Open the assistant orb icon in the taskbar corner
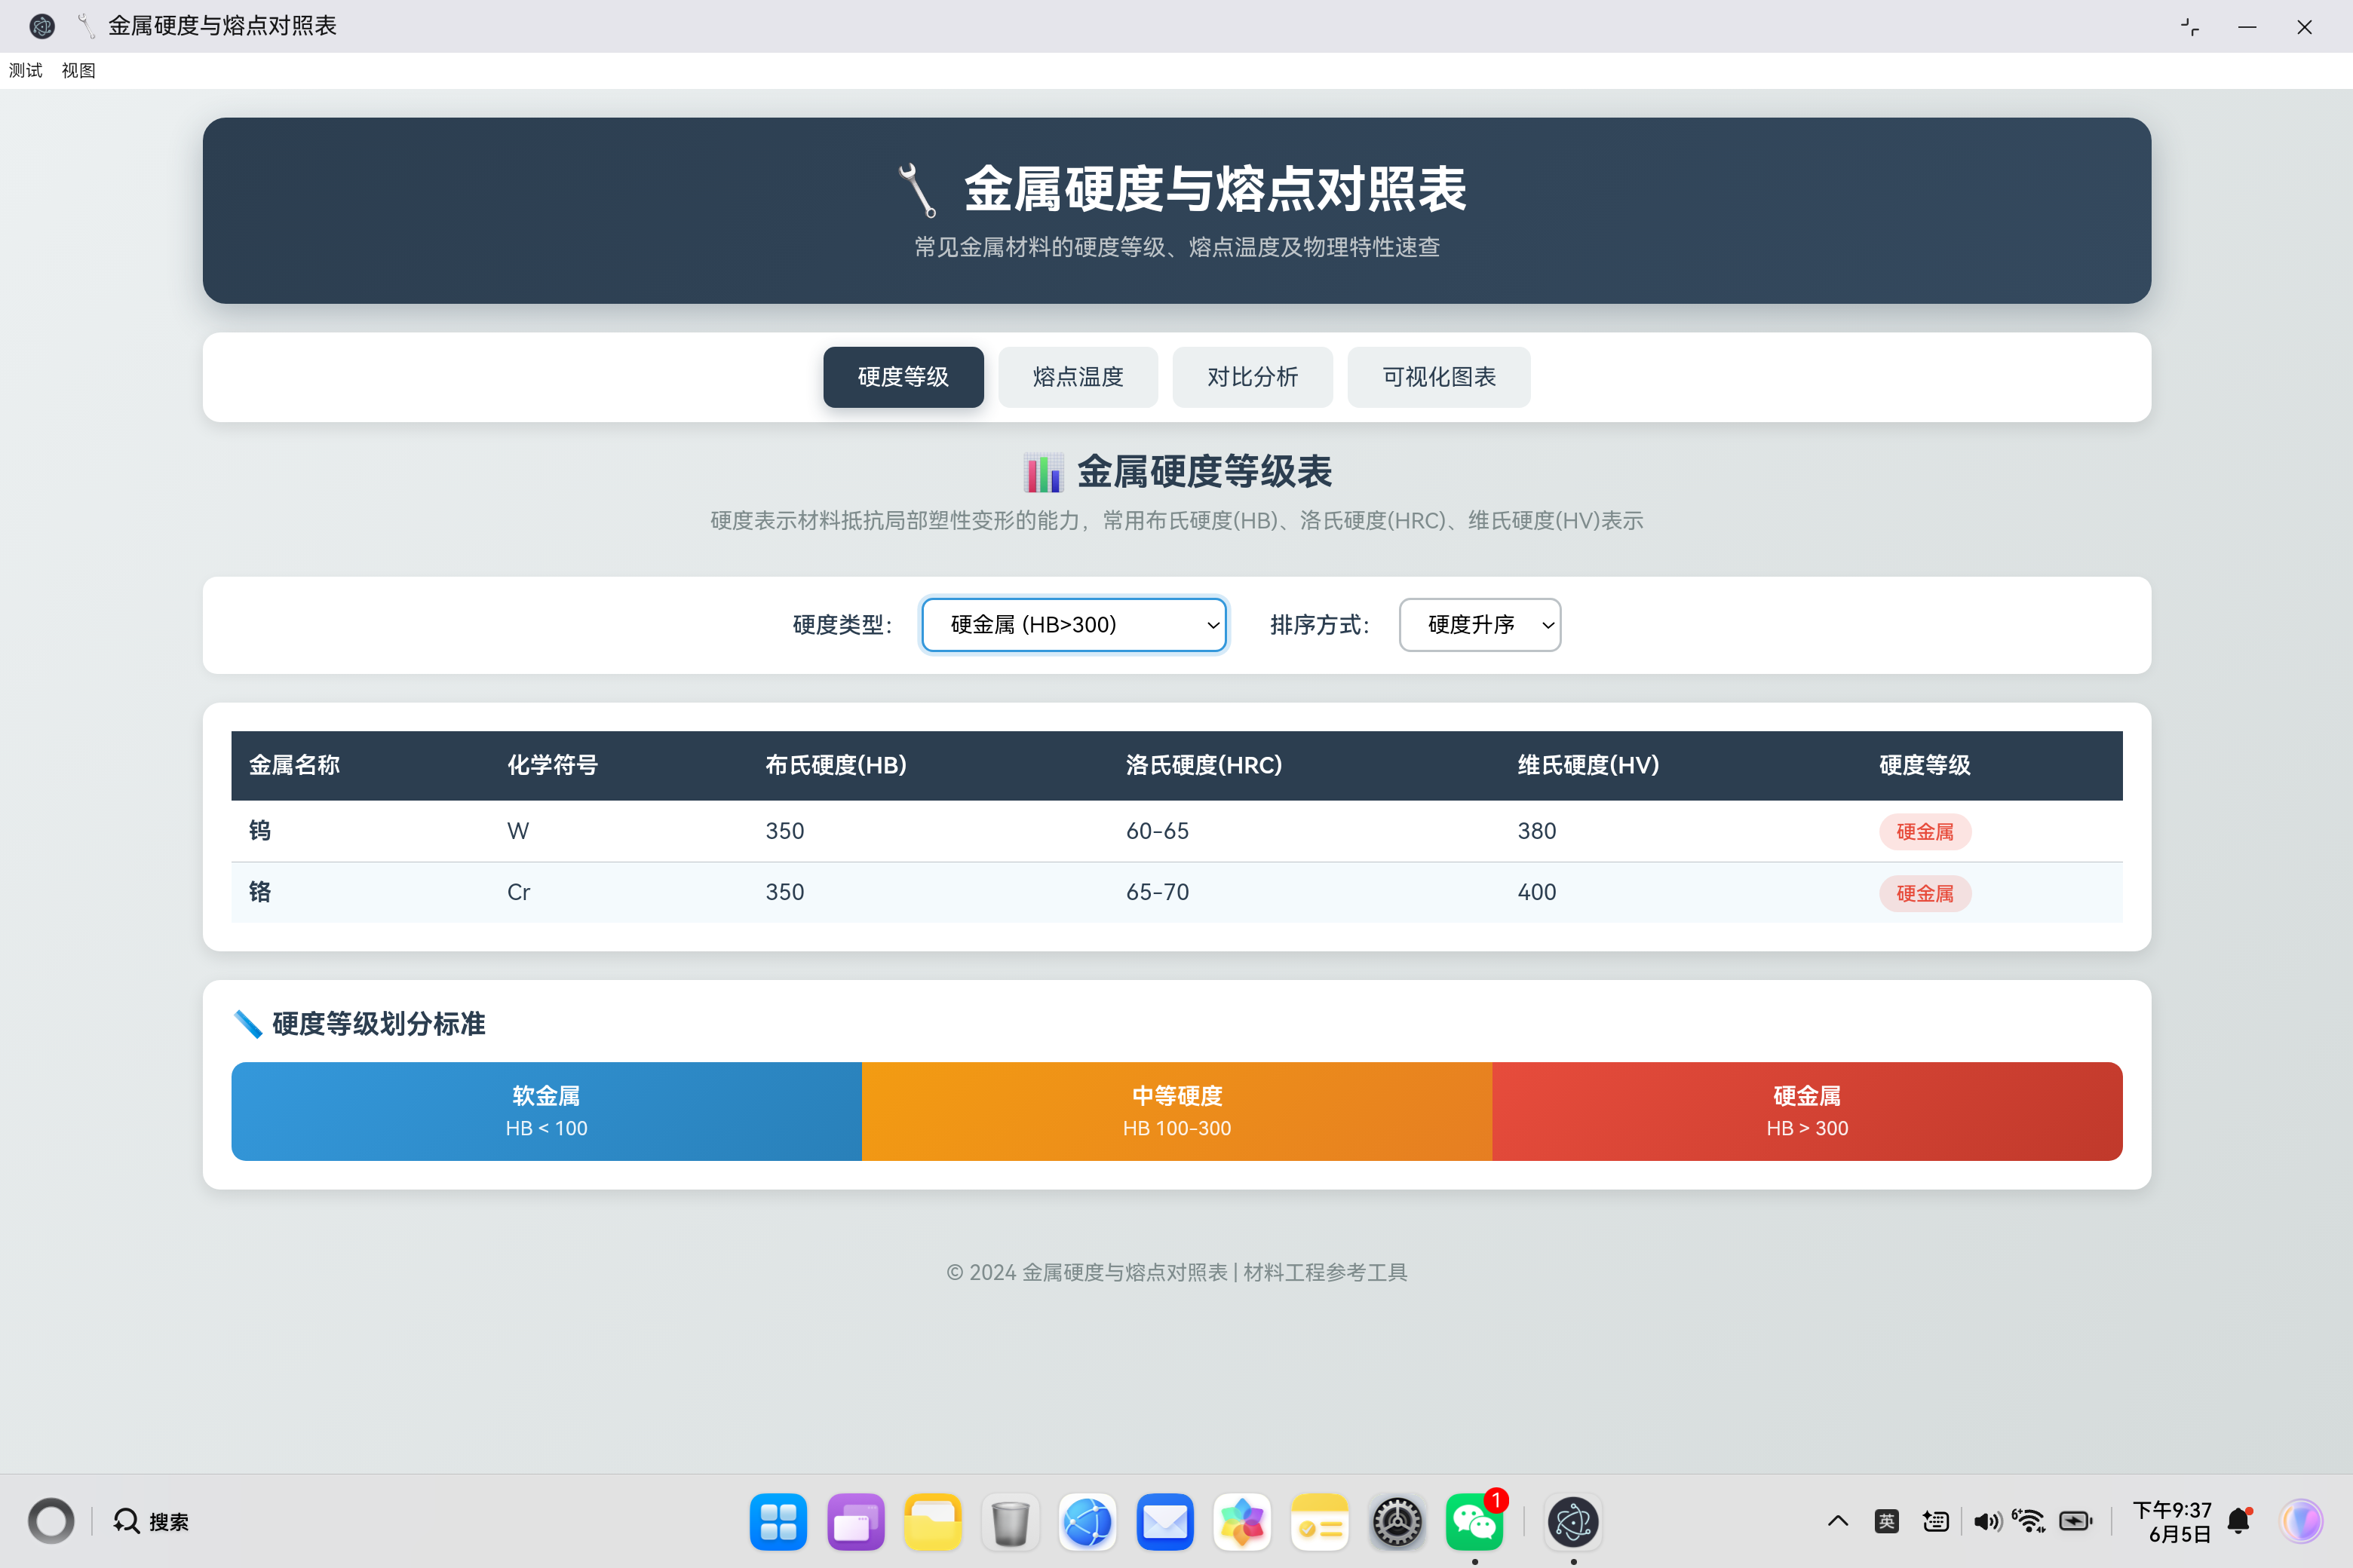Viewport: 2353px width, 1568px height. point(2302,1521)
